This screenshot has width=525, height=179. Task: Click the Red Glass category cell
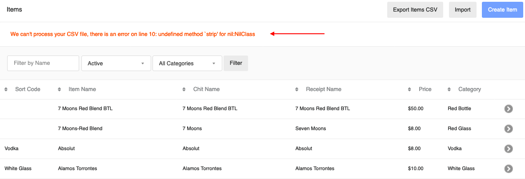coord(459,128)
